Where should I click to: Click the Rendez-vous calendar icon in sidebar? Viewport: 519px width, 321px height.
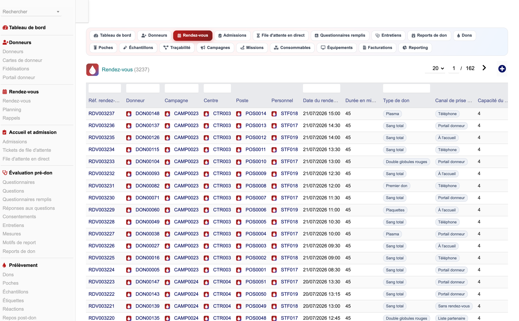[x=5, y=92]
